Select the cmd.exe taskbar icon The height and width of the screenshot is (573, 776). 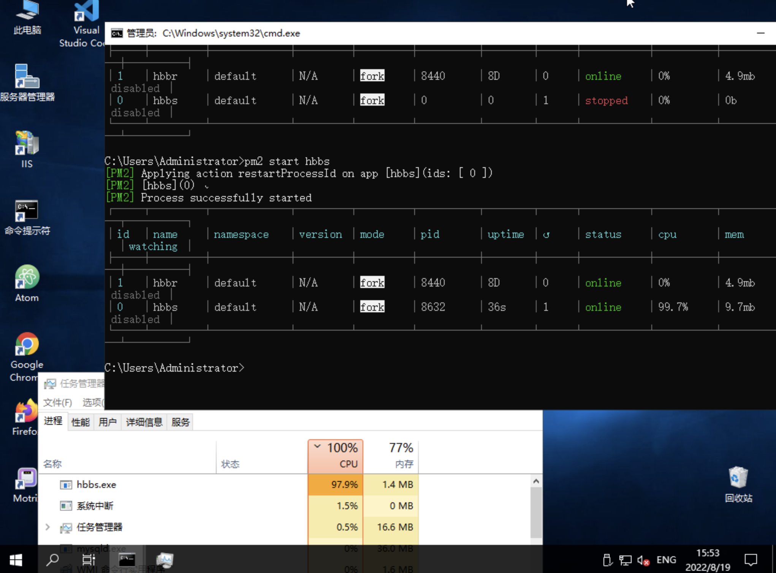(x=127, y=559)
